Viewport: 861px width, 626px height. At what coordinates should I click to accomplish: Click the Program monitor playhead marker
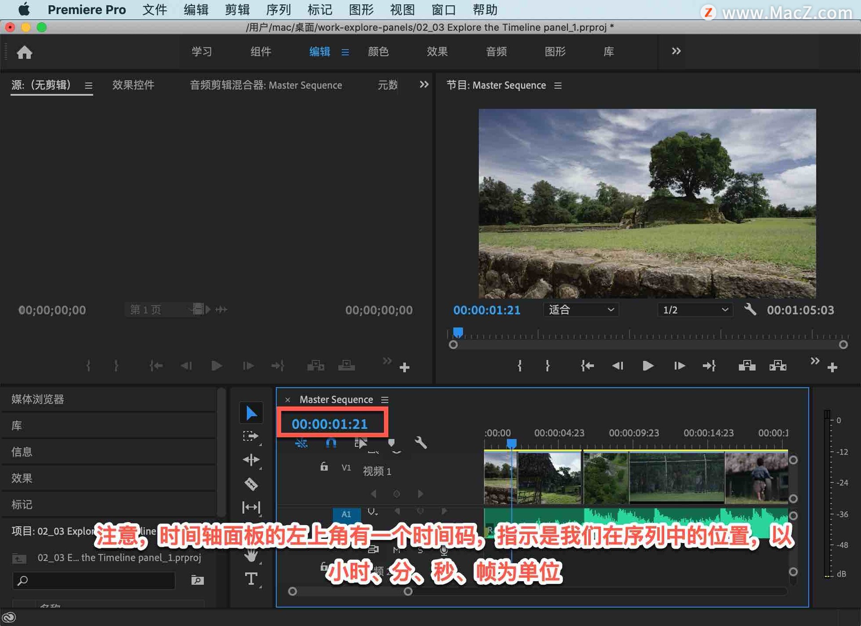click(458, 332)
